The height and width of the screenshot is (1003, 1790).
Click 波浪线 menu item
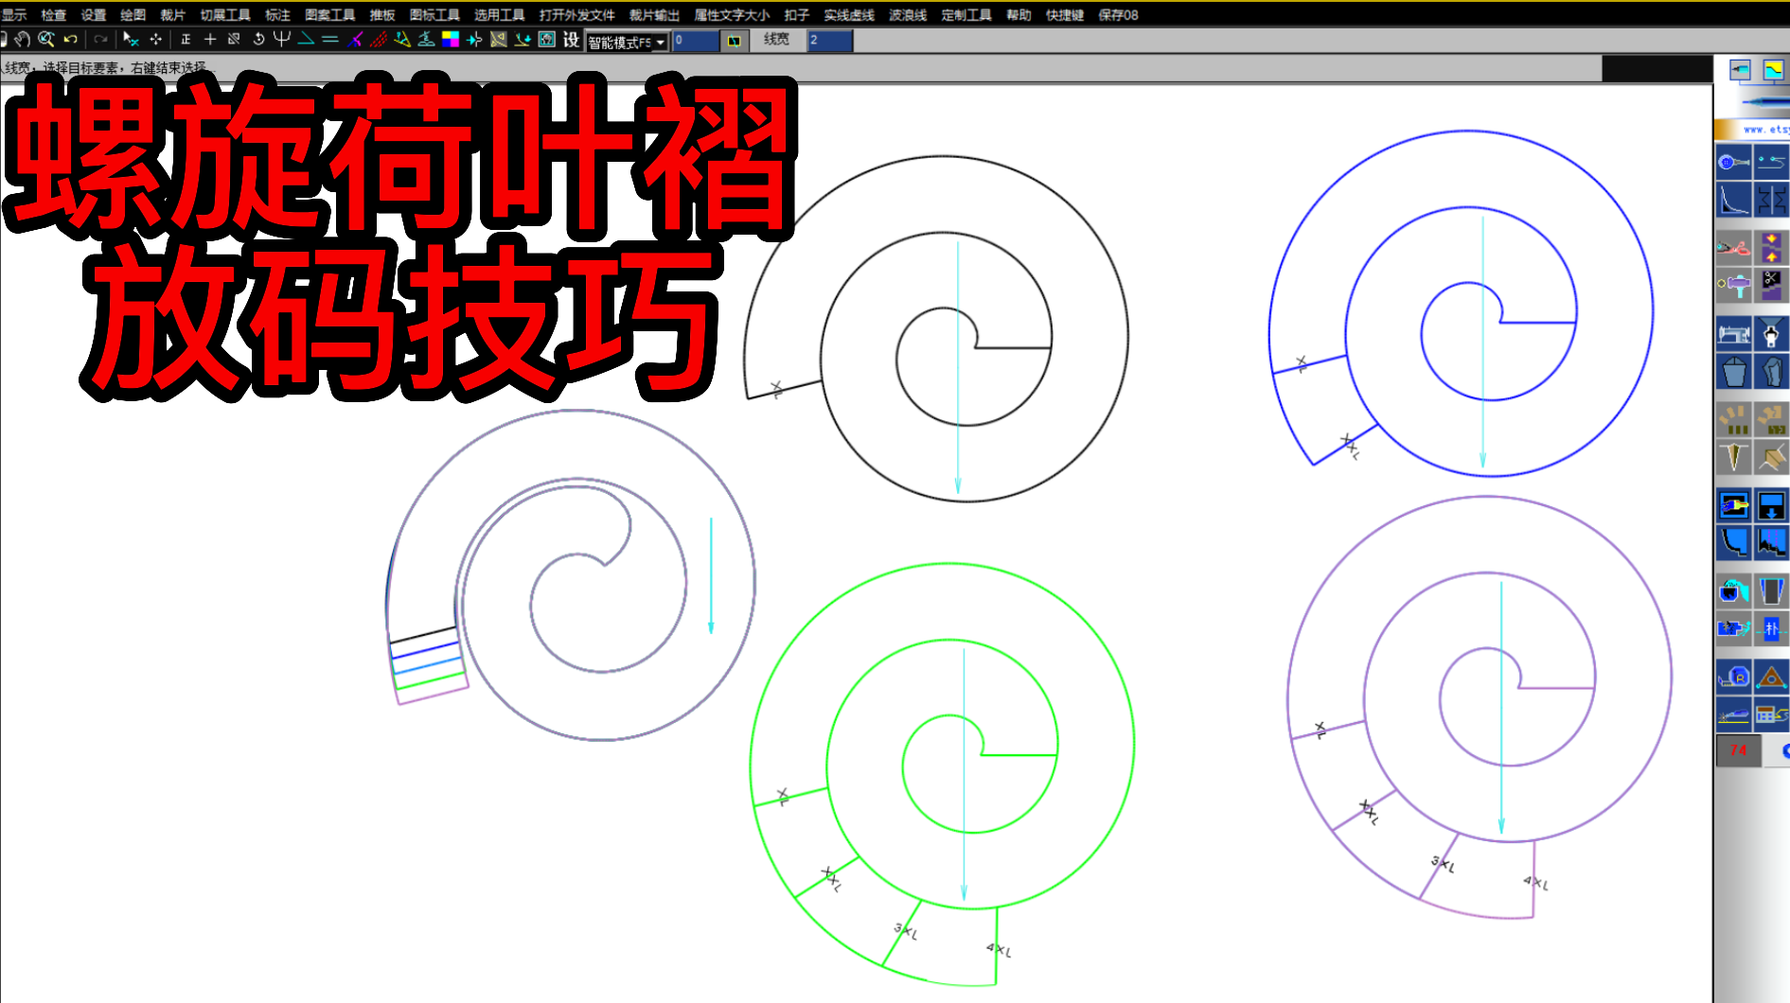click(907, 14)
